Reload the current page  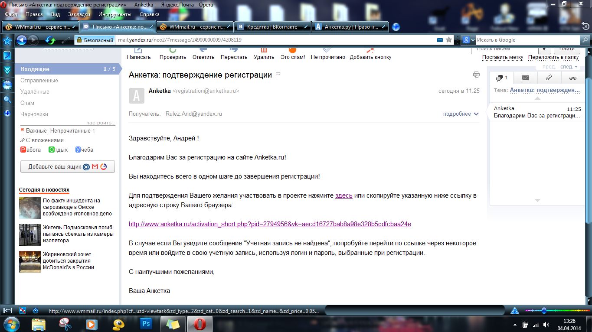click(51, 40)
